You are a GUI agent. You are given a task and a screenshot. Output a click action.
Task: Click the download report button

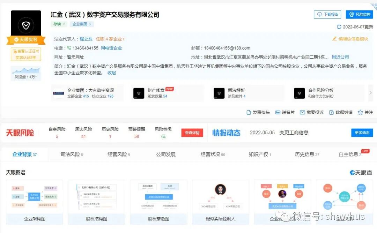pyautogui.click(x=327, y=14)
